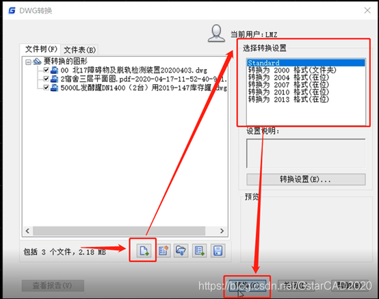Image resolution: width=379 pixels, height=299 pixels.
Task: Select 转换为 2013 格式(在位) setting
Action: (x=289, y=99)
